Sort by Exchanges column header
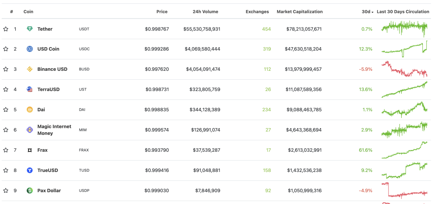The width and height of the screenshot is (433, 204). pos(257,12)
